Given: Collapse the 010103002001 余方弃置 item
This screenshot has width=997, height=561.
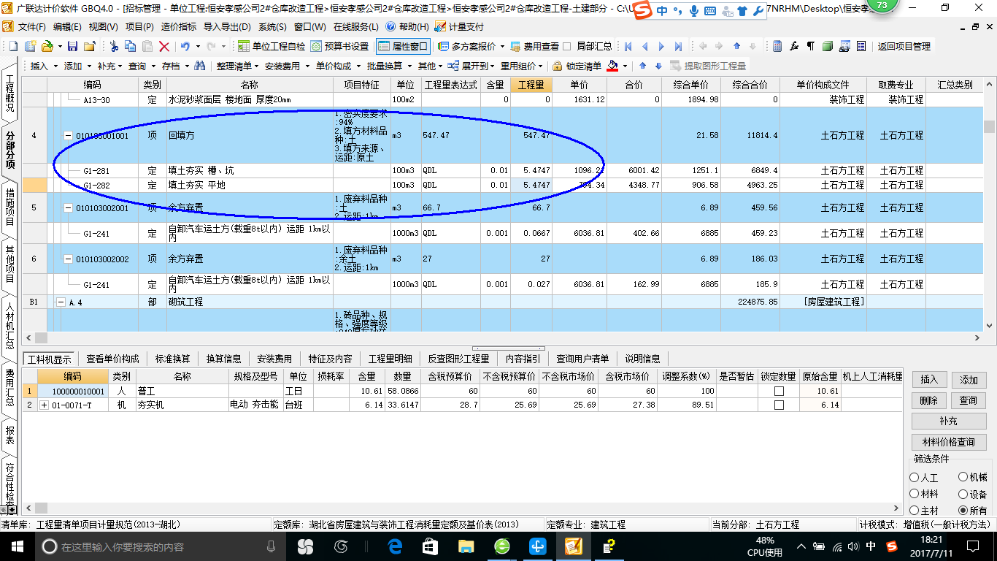Looking at the screenshot, I should 69,208.
